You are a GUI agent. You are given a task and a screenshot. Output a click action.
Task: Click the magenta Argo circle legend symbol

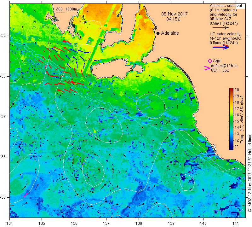point(210,61)
